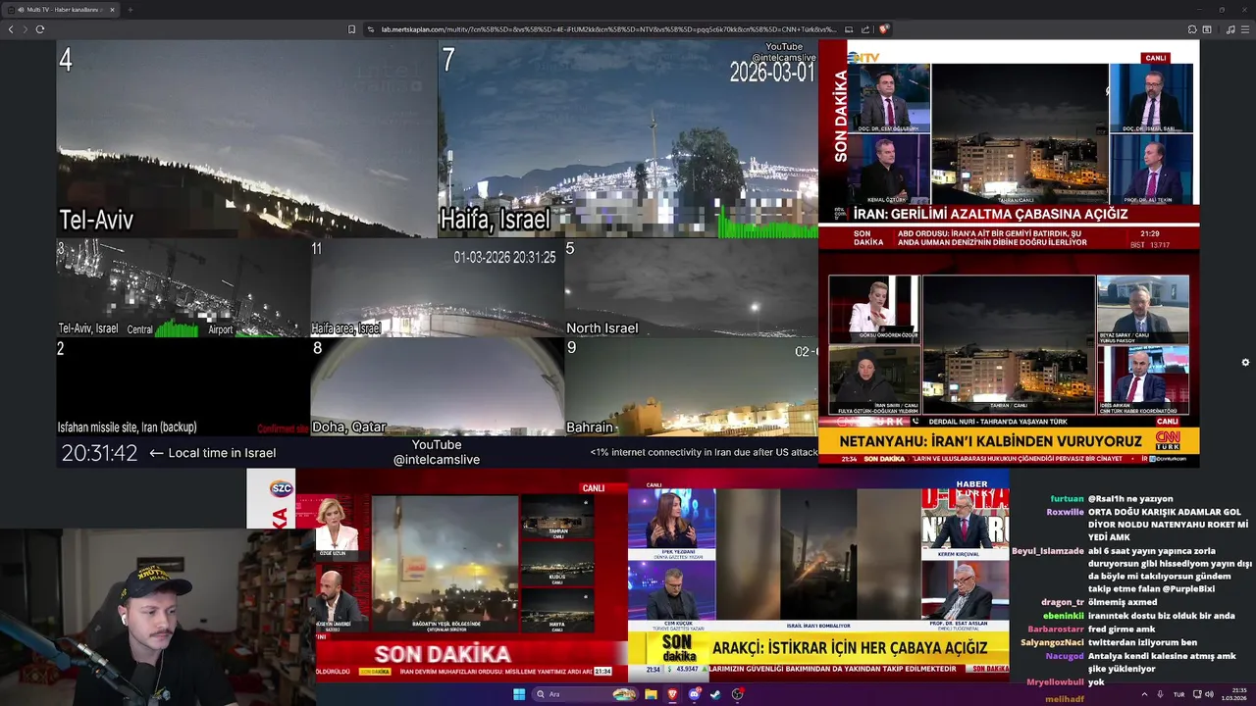Open the browser hamburger menu
1256x706 pixels.
click(1244, 29)
